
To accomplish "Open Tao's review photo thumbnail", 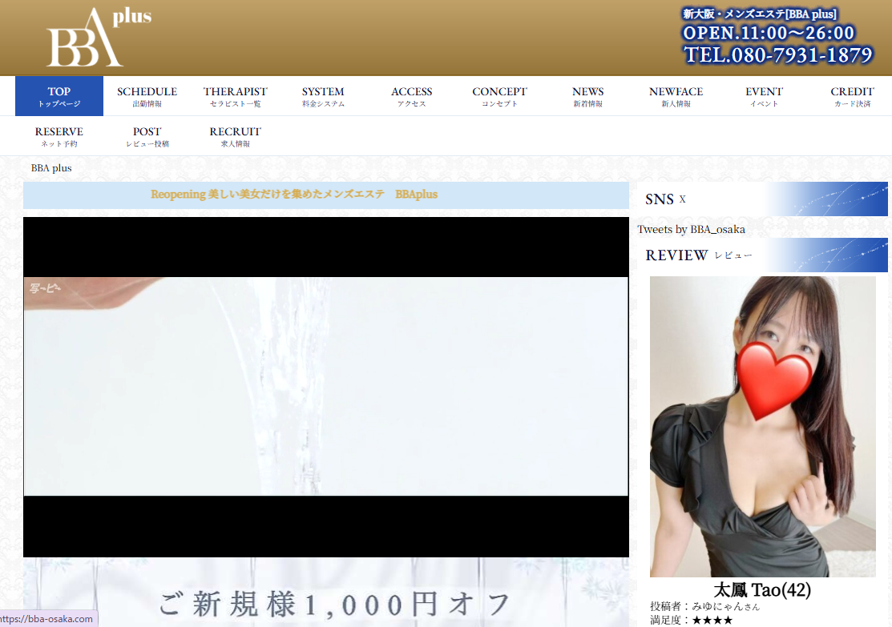I will coord(763,426).
